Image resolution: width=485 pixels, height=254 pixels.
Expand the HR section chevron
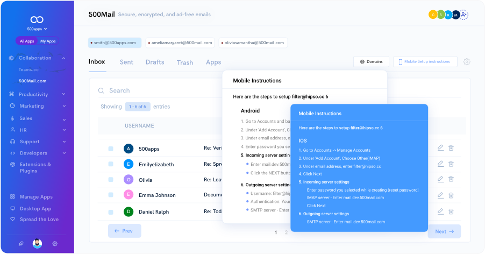pyautogui.click(x=64, y=130)
